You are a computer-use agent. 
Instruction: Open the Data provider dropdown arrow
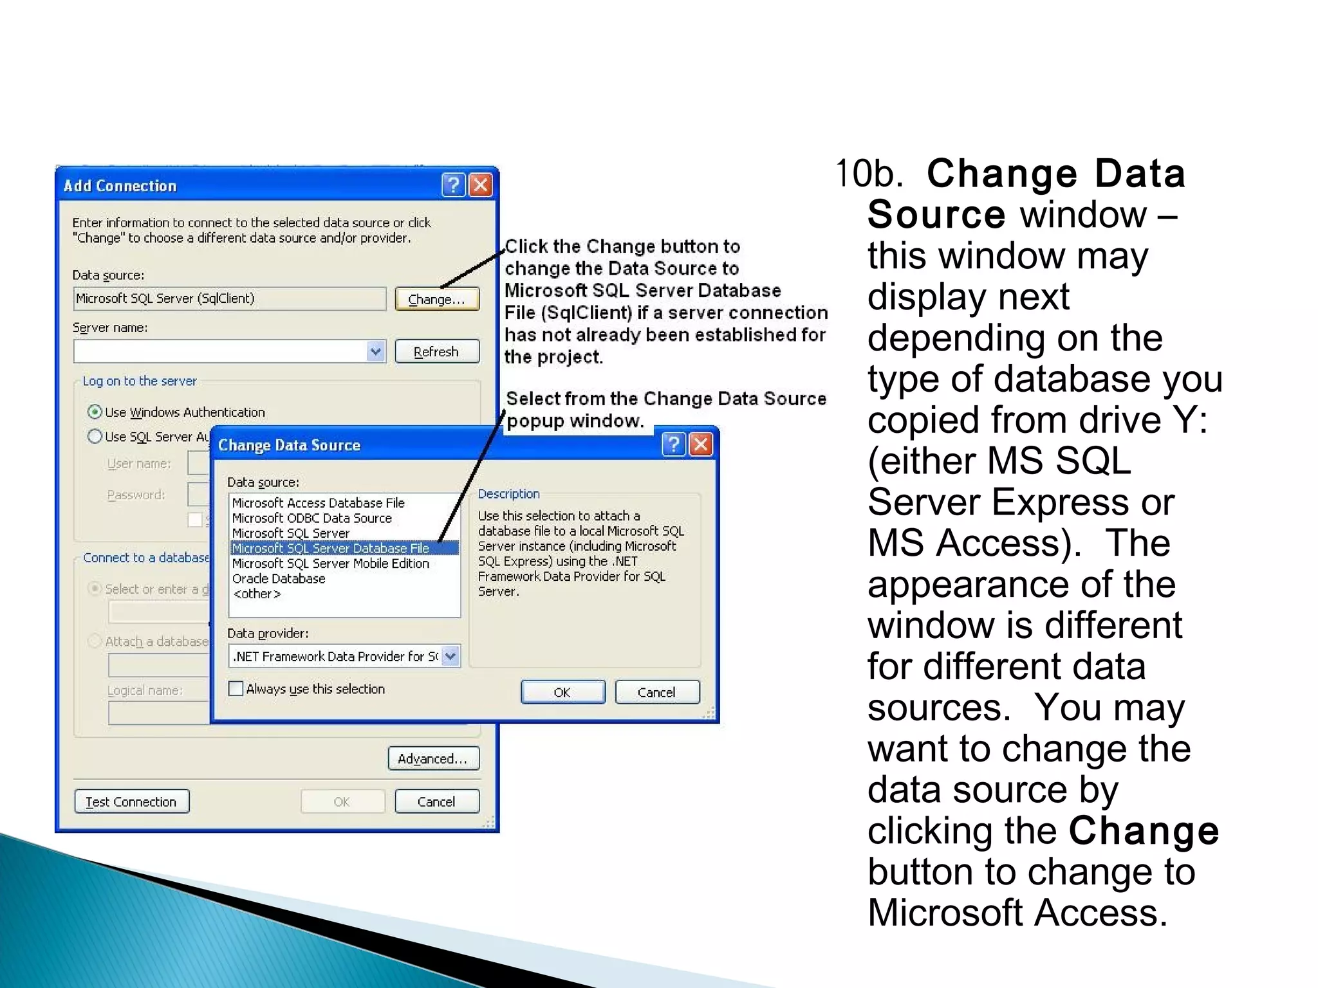coord(450,656)
